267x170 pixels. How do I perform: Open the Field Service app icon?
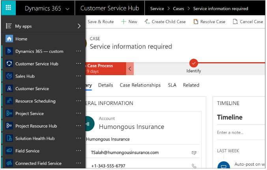click(x=9, y=151)
